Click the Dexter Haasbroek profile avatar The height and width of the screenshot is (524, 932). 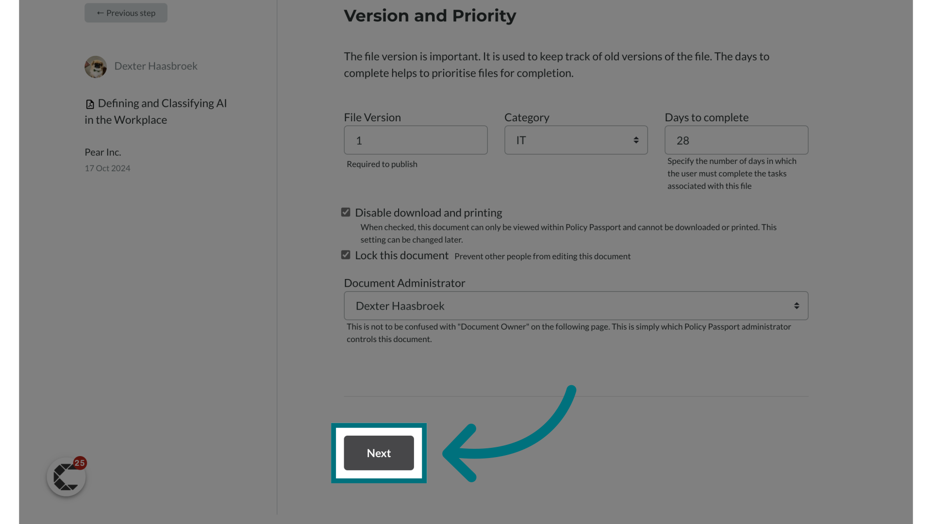95,66
